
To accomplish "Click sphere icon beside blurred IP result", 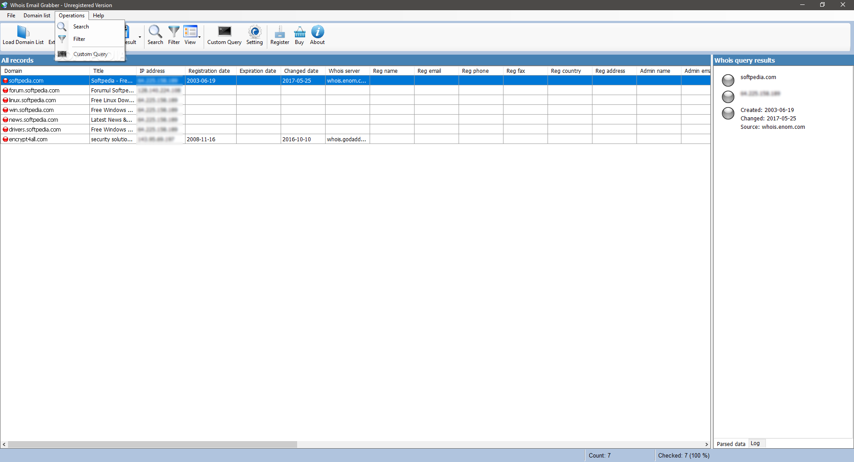I will 728,97.
